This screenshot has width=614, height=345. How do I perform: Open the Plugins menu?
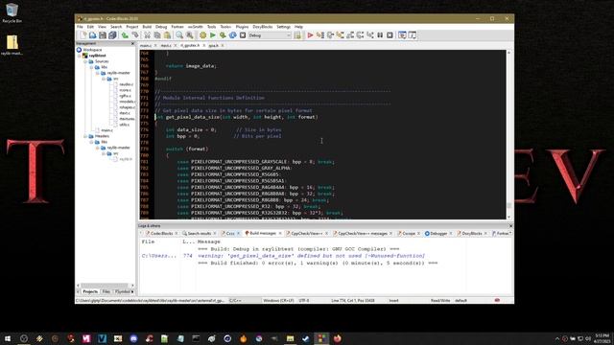click(242, 27)
